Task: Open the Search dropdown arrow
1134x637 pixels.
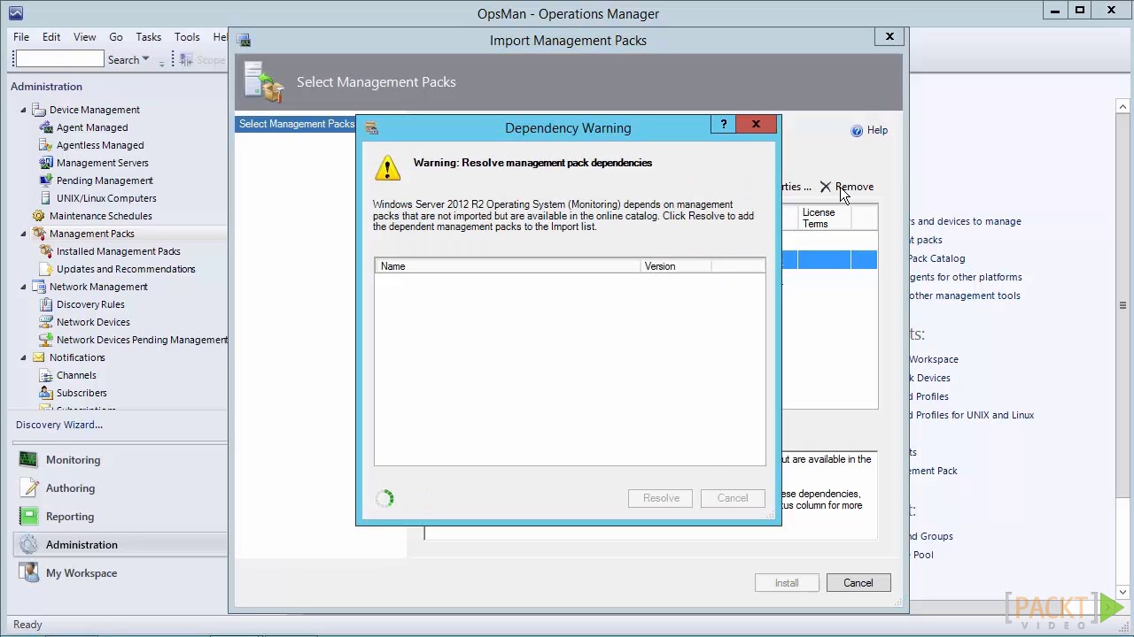Action: click(x=146, y=60)
